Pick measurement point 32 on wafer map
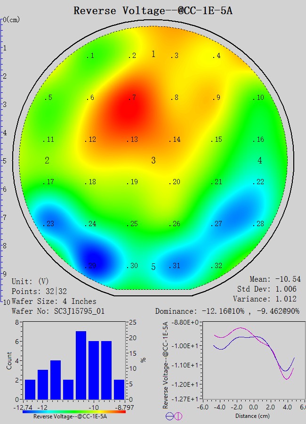 [216, 266]
